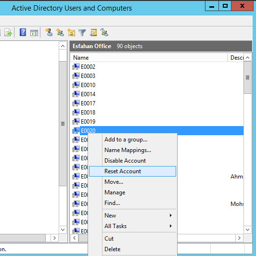Create a new user via toolbar icon
The height and width of the screenshot is (256, 256).
pos(49,32)
